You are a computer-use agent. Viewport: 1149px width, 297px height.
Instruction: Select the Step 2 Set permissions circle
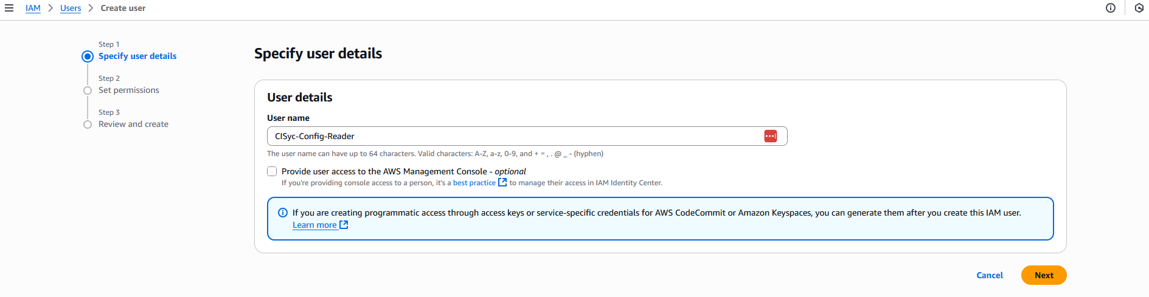pyautogui.click(x=88, y=90)
